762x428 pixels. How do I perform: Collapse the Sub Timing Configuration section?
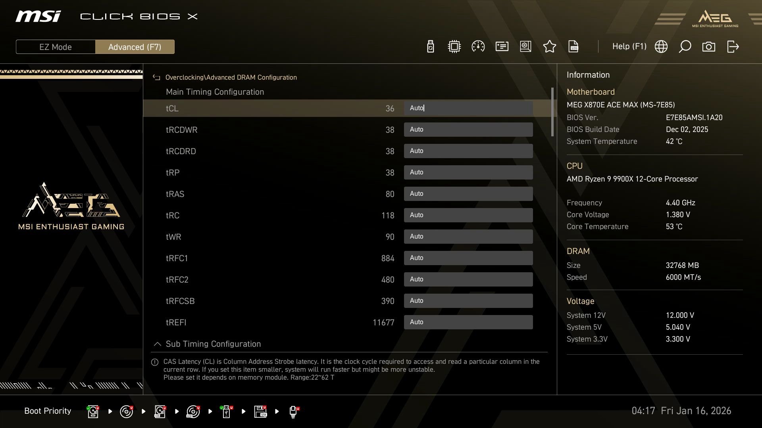click(x=157, y=344)
